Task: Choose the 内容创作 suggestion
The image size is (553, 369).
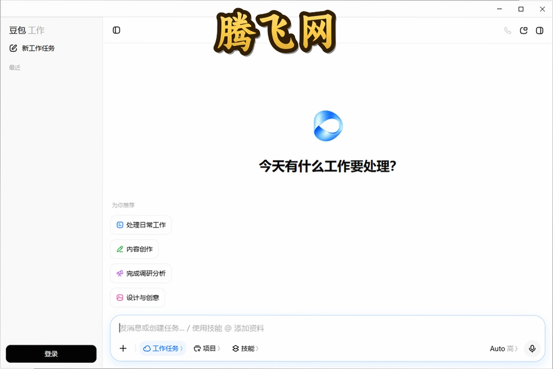Action: click(x=134, y=249)
